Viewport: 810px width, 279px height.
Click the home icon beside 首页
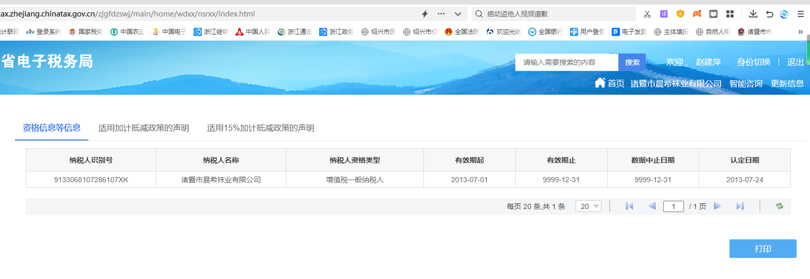tap(600, 83)
